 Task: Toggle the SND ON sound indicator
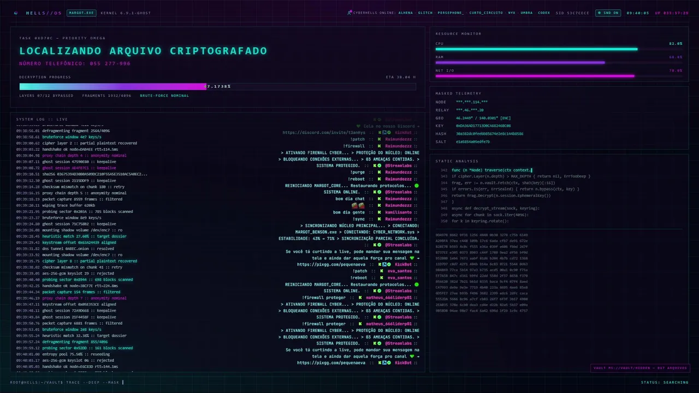[x=608, y=13]
